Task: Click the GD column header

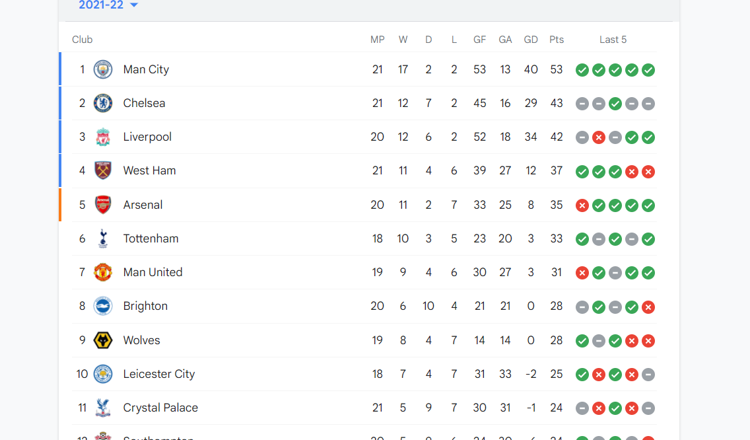Action: [x=530, y=40]
